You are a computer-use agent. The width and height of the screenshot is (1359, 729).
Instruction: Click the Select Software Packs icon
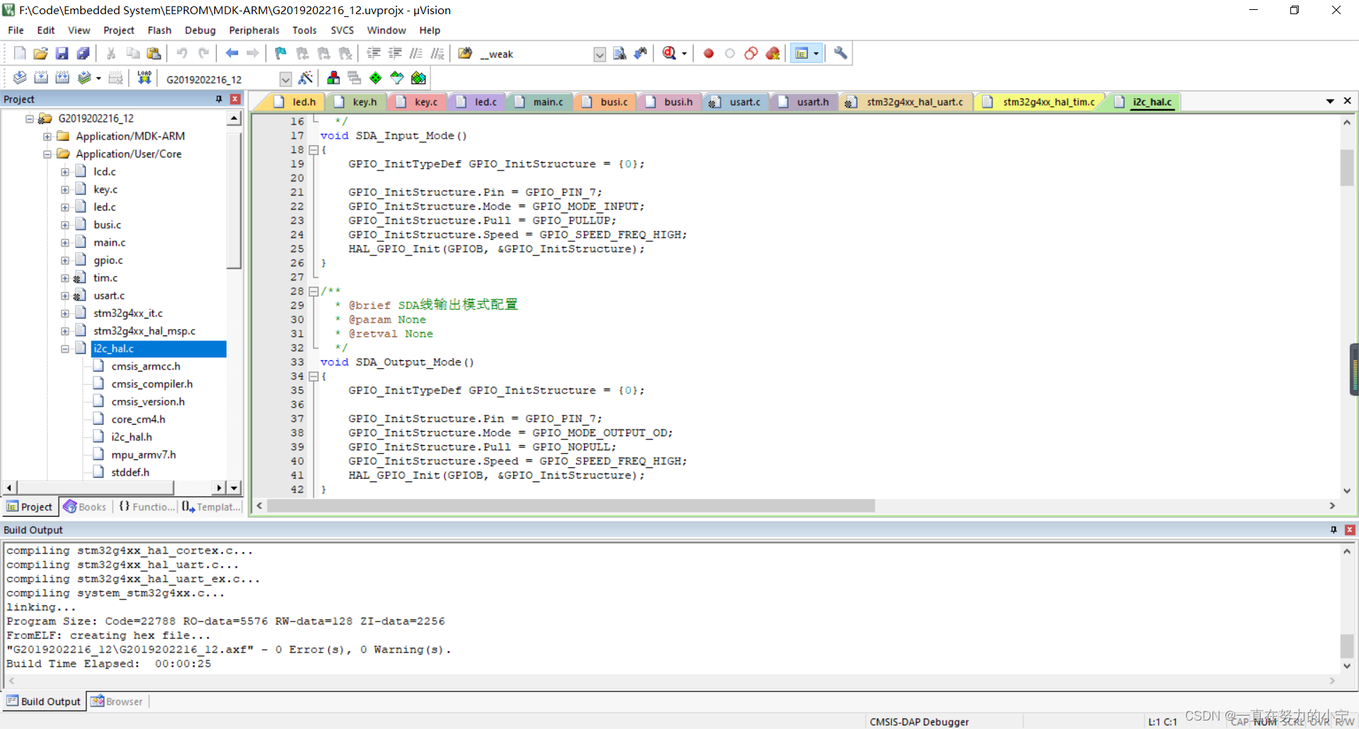pos(397,79)
